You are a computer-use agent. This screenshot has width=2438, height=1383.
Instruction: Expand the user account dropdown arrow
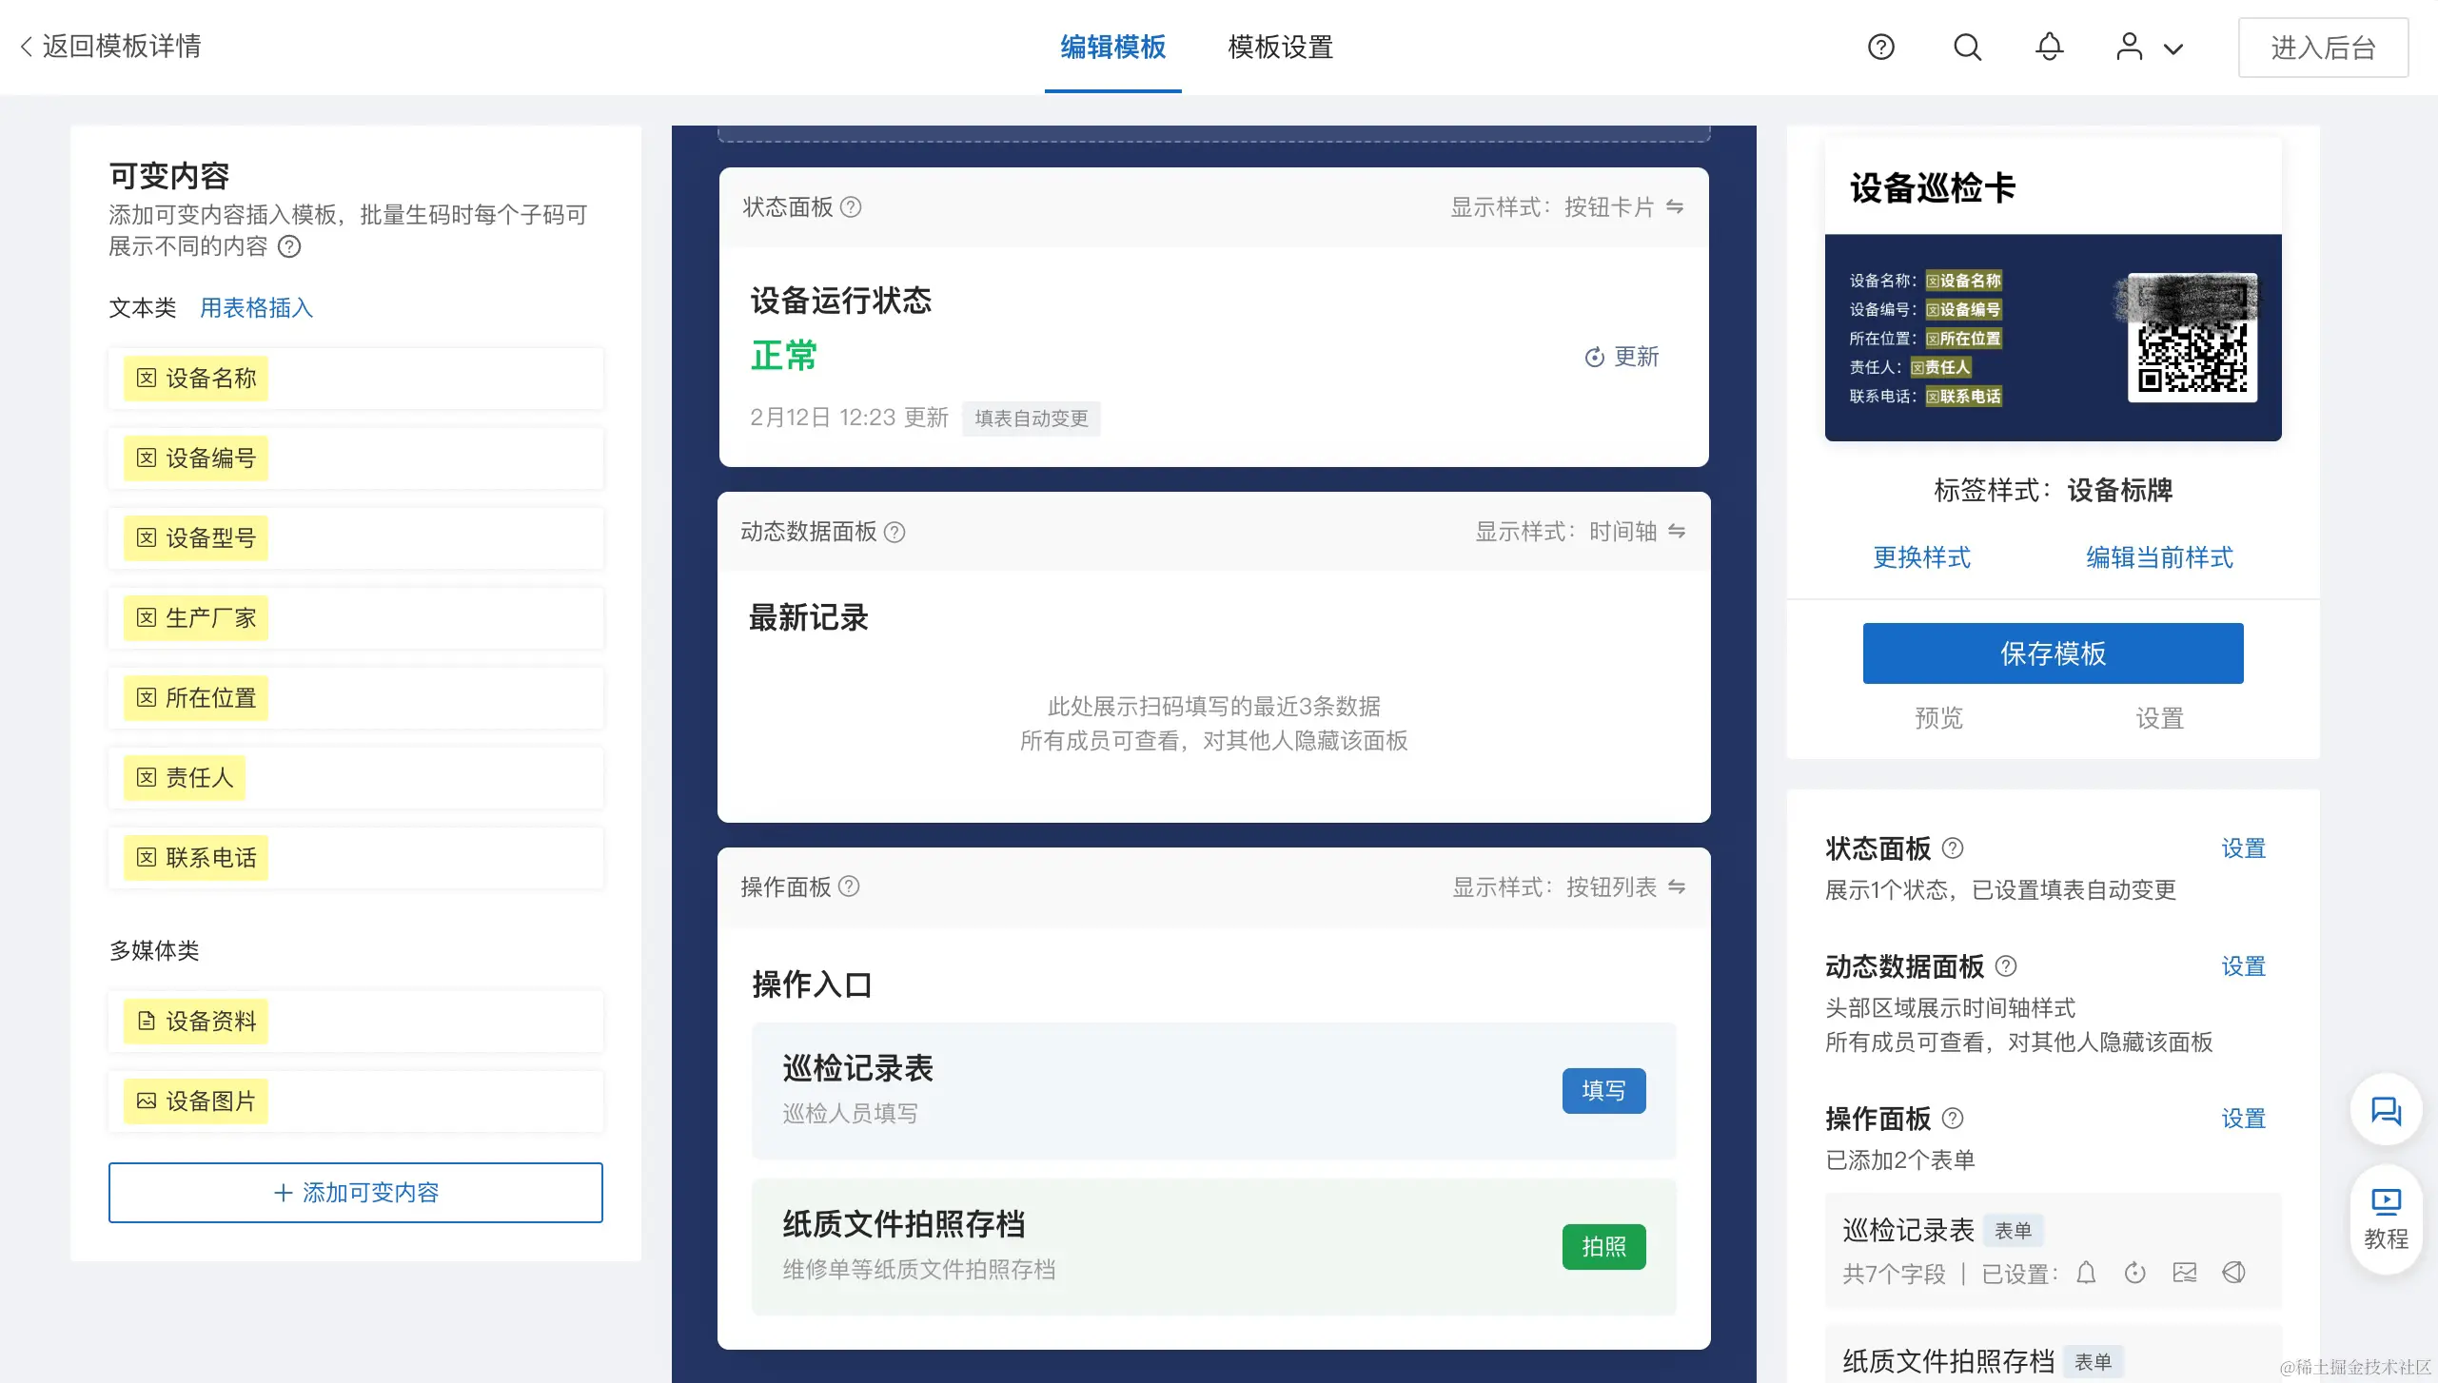[2173, 49]
